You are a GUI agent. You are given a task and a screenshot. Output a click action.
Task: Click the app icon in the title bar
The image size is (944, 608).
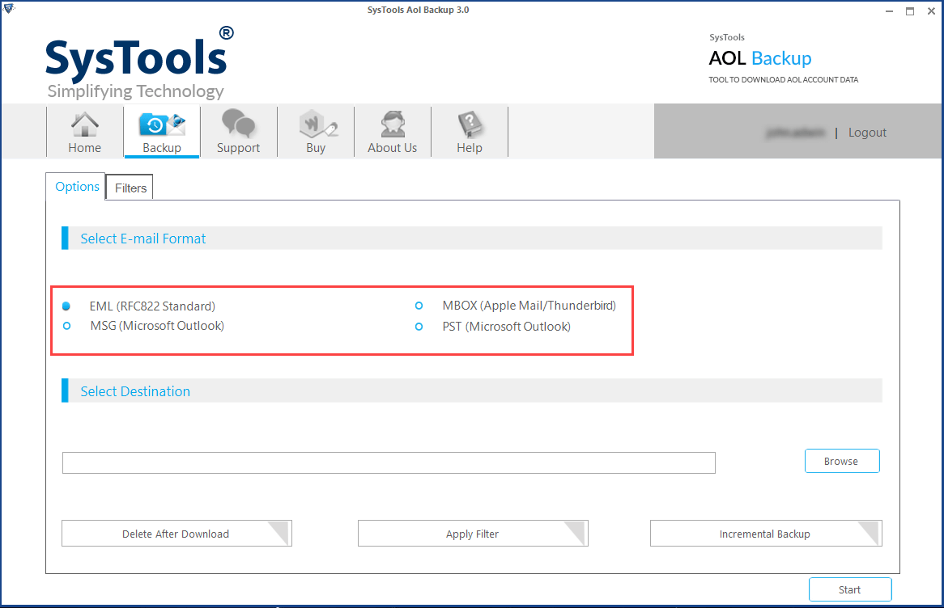click(x=10, y=9)
